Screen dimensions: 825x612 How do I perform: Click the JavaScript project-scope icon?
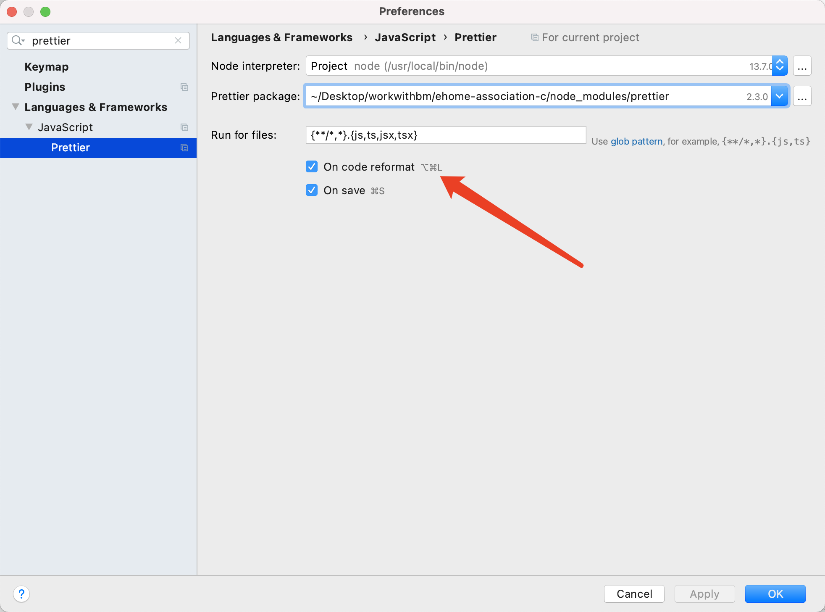click(x=184, y=127)
